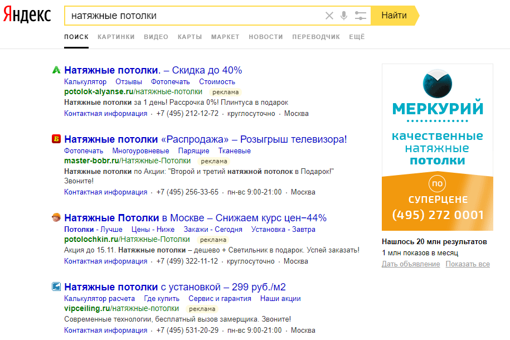This screenshot has height=340, width=510.
Task: Open result titled Снижаем курс цен−44%
Action: pyautogui.click(x=195, y=218)
